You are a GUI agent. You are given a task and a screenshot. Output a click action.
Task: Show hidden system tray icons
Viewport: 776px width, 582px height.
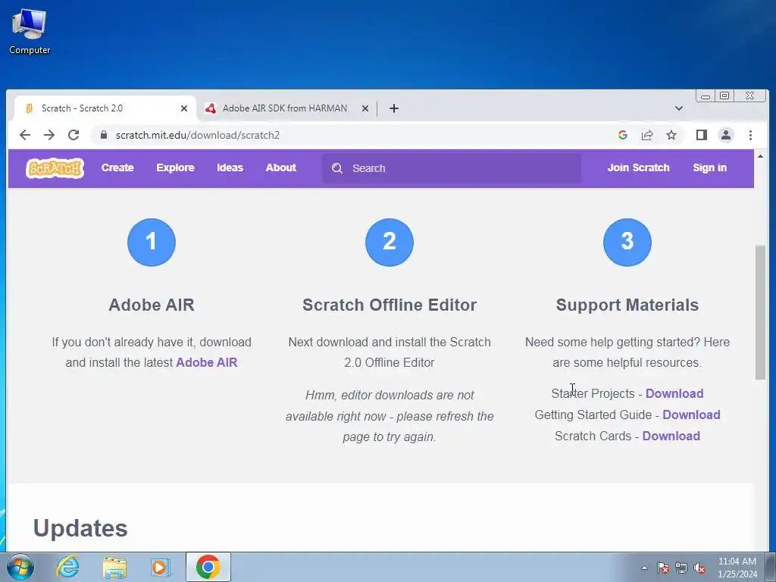pos(644,568)
